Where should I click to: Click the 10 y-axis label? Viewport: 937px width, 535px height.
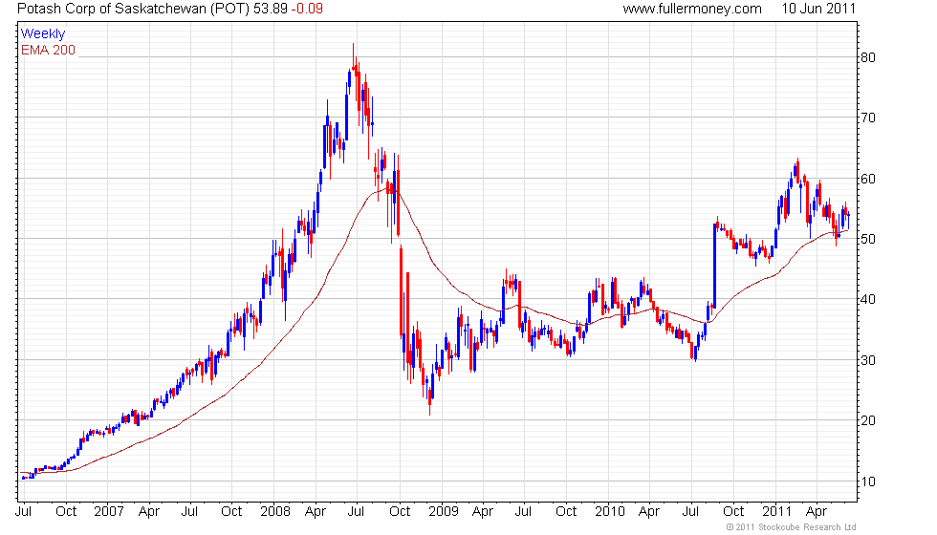868,481
